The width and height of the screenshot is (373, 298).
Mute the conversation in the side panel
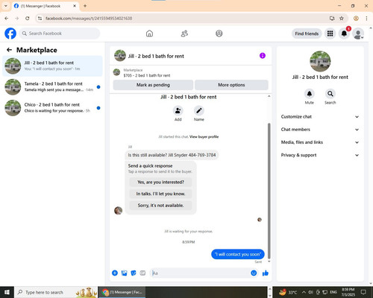click(310, 94)
